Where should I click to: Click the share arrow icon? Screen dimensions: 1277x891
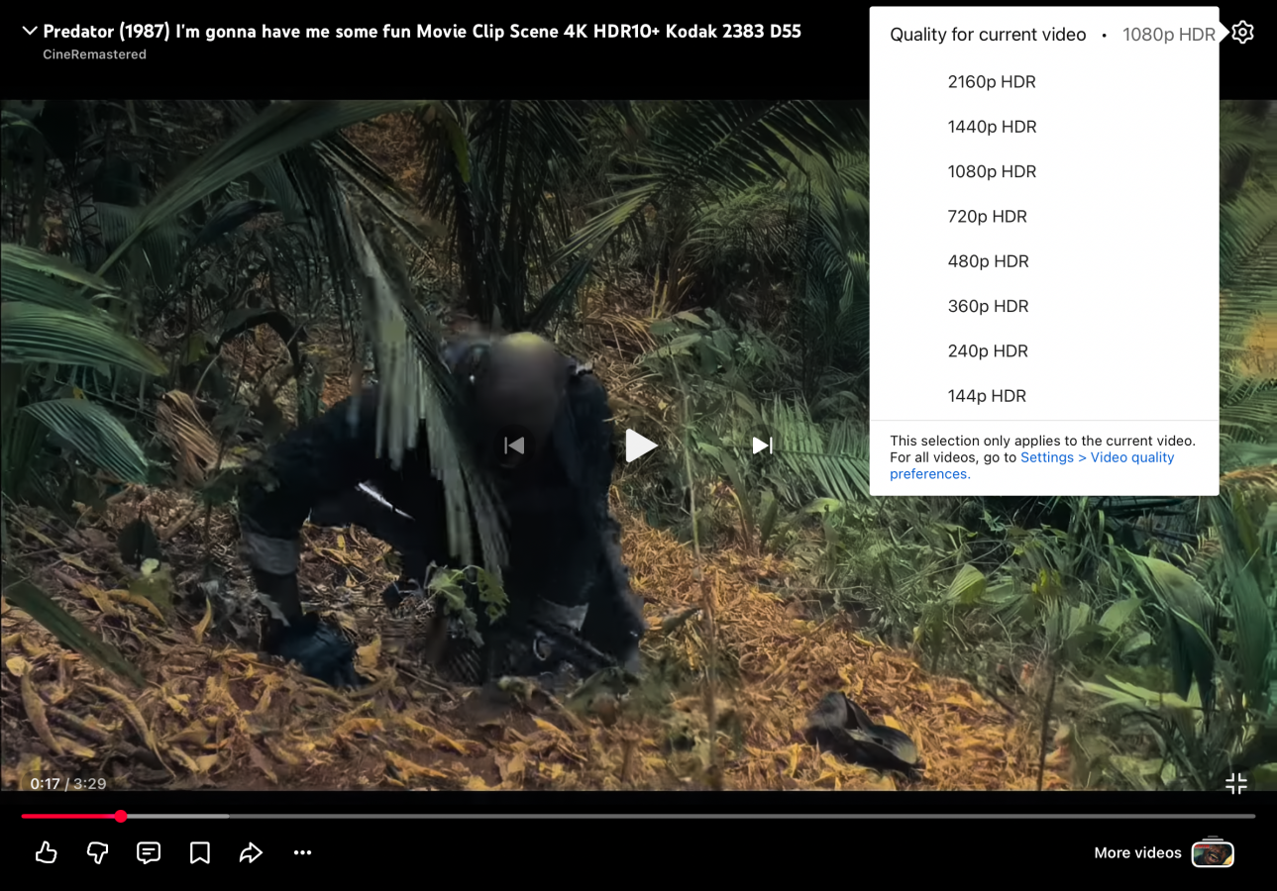coord(251,852)
